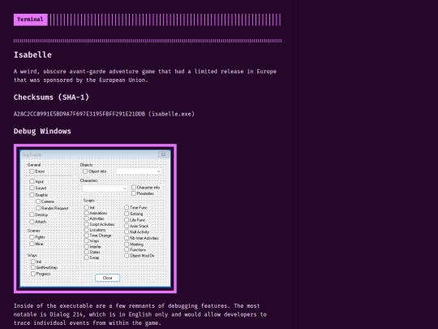This screenshot has width=438, height=329.
Task: Check the Graphic checkbox
Action: coord(32,195)
